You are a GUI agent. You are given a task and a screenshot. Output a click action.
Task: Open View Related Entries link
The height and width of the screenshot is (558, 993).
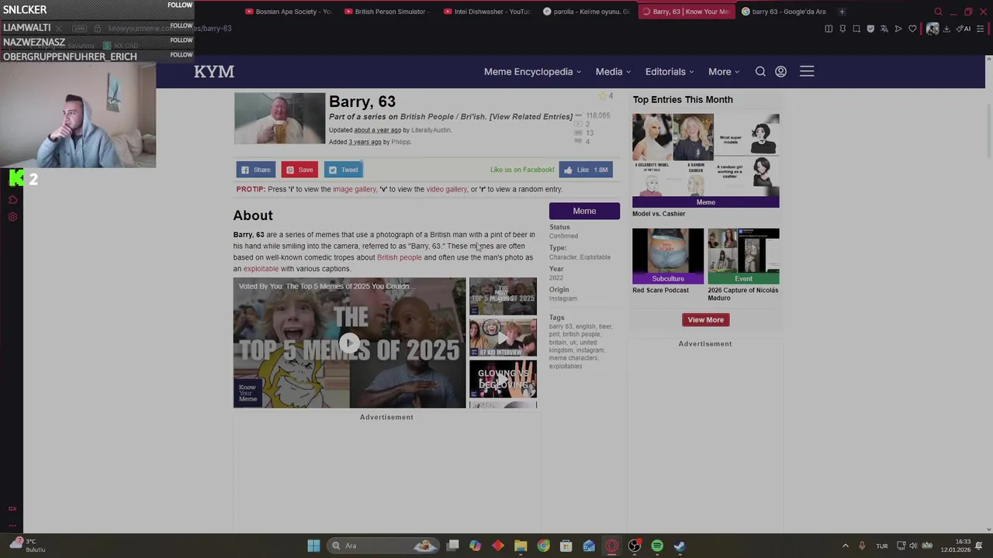tap(531, 117)
